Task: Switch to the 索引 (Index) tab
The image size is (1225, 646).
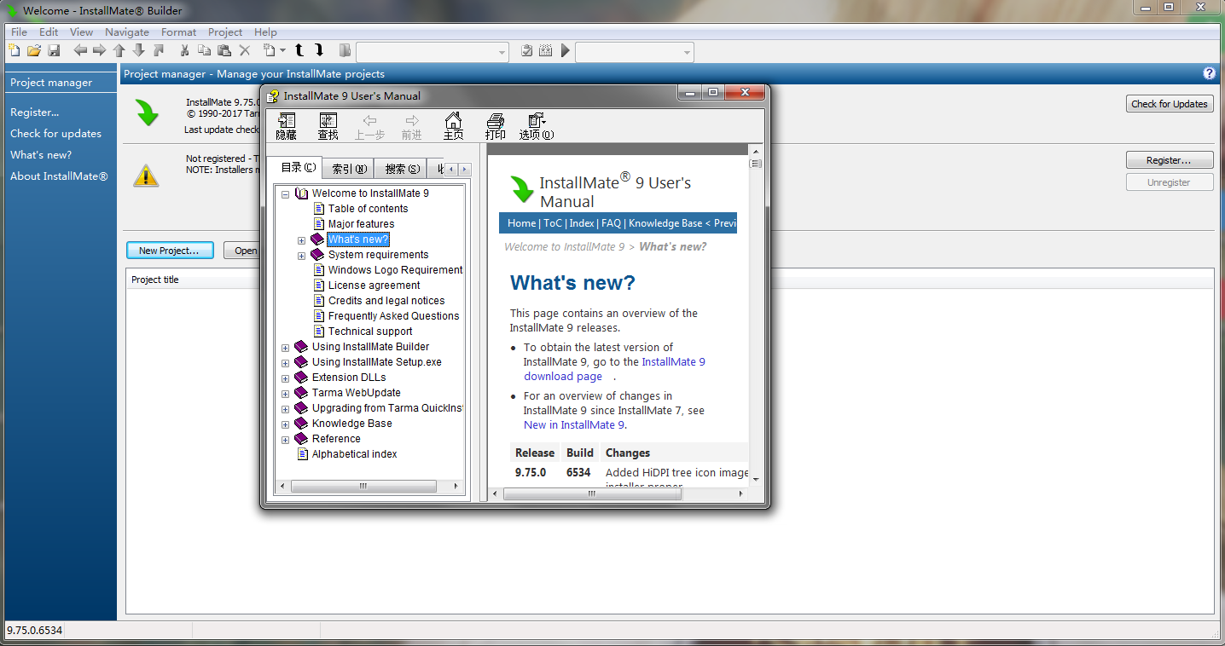Action: tap(349, 169)
